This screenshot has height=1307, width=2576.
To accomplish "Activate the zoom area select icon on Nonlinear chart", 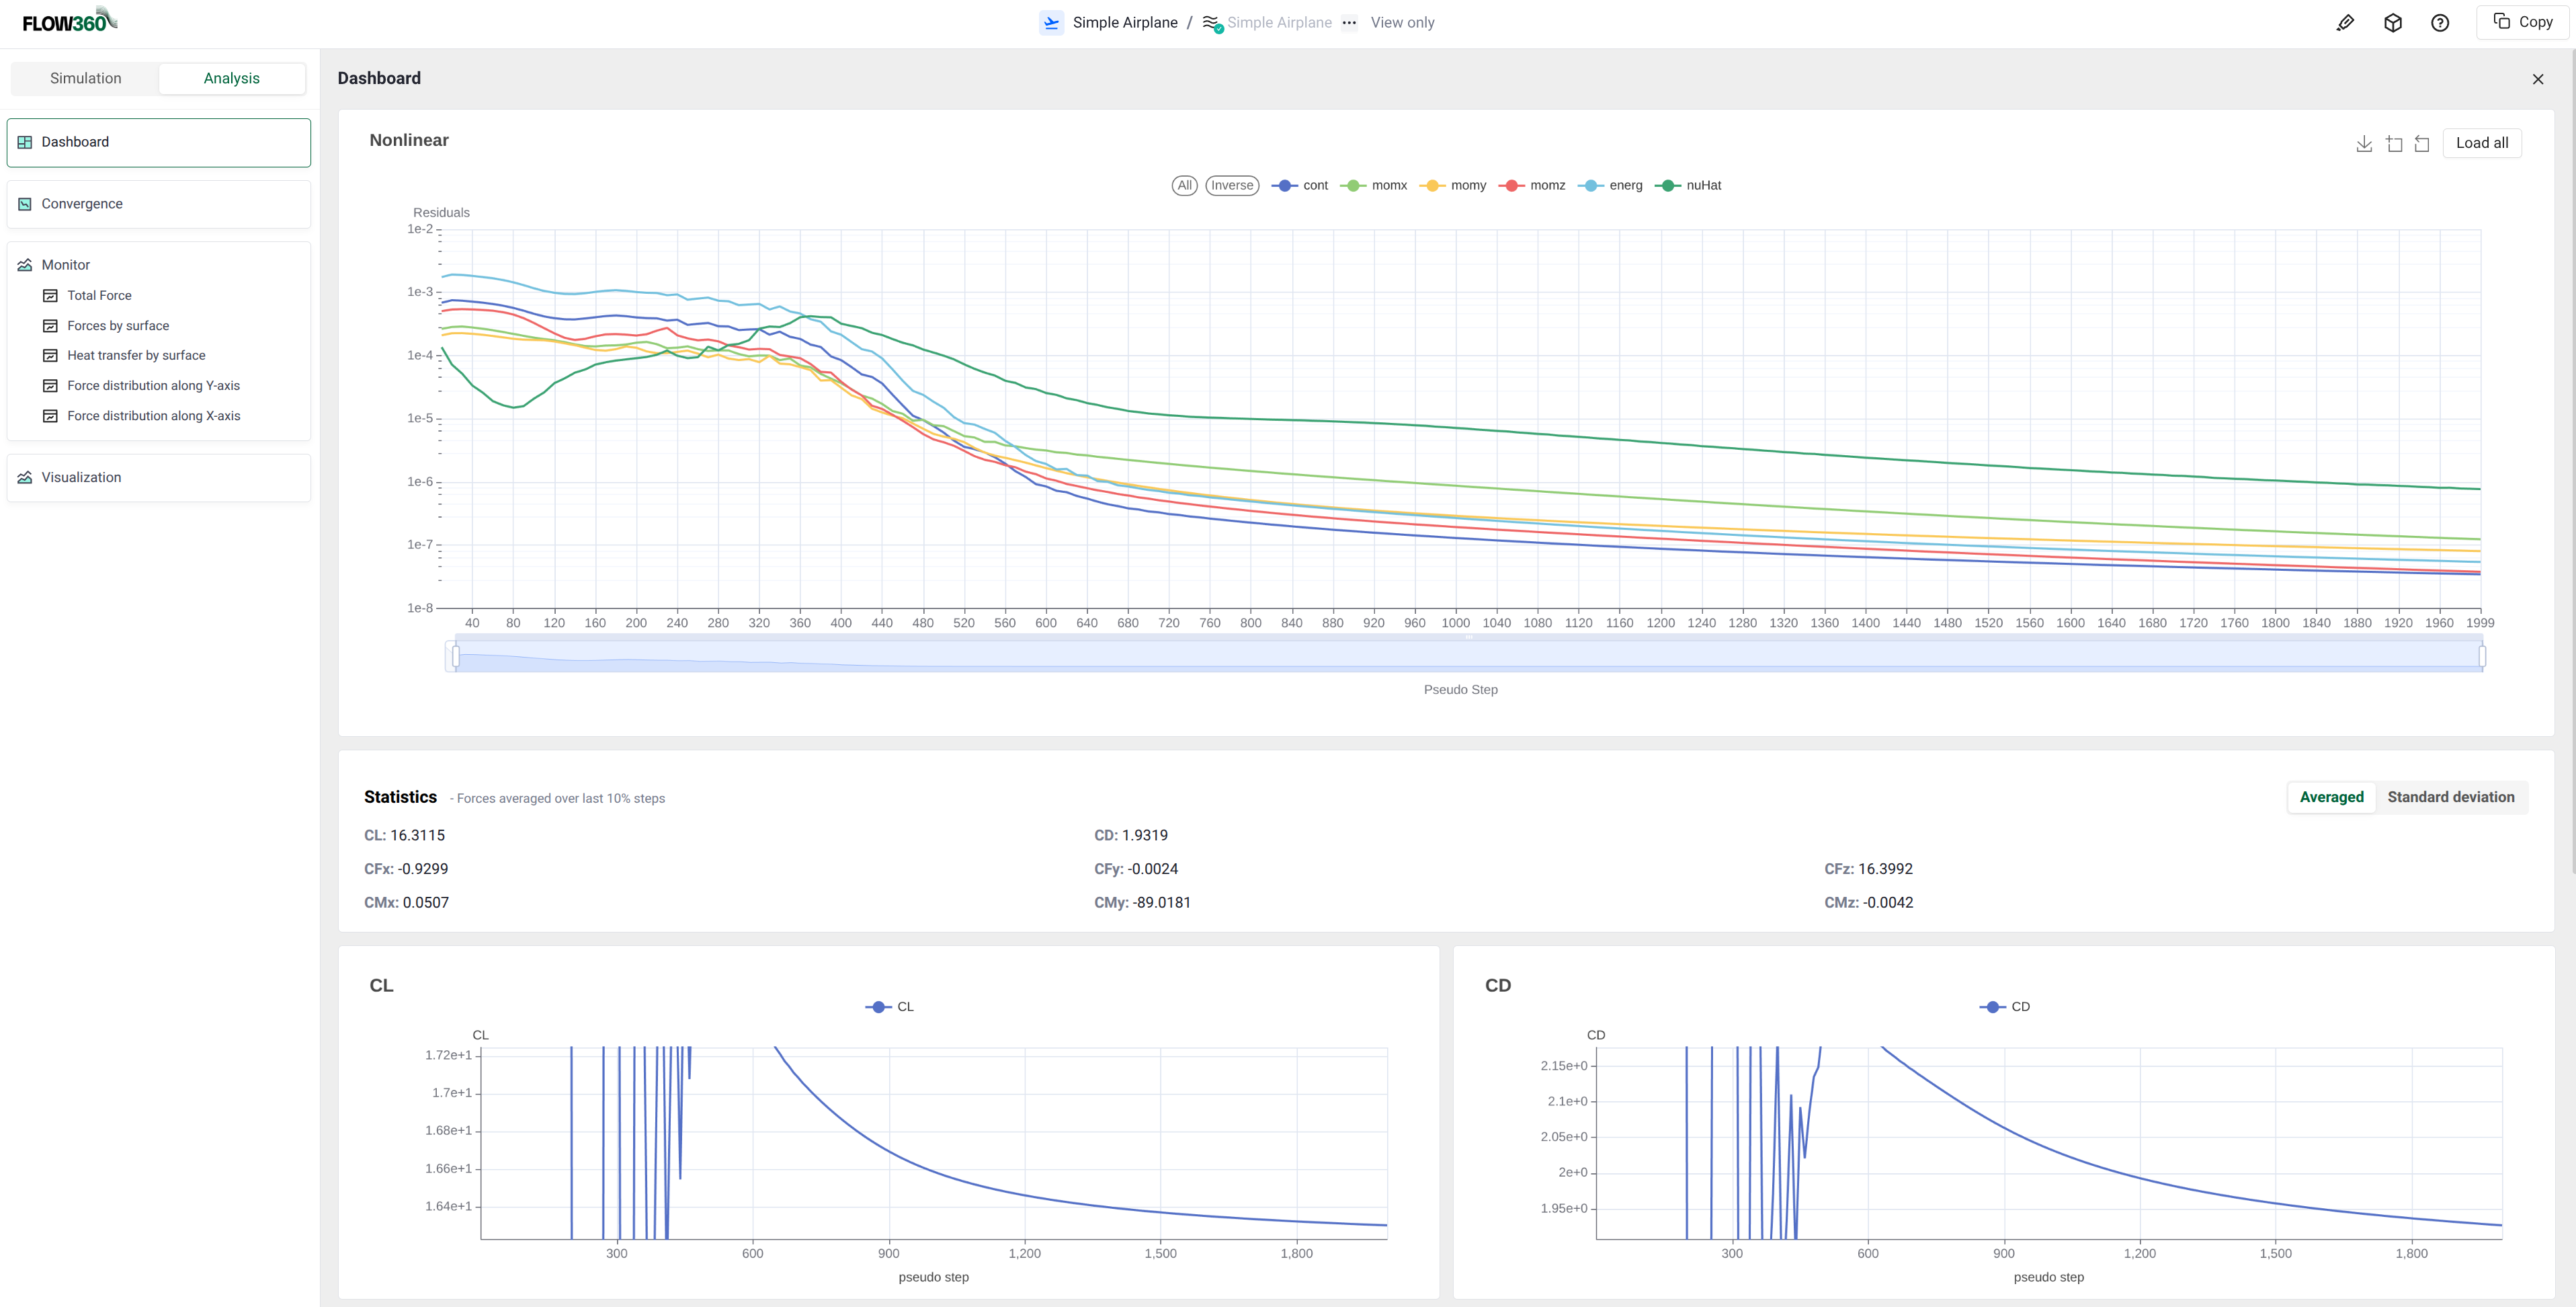I will click(2394, 144).
